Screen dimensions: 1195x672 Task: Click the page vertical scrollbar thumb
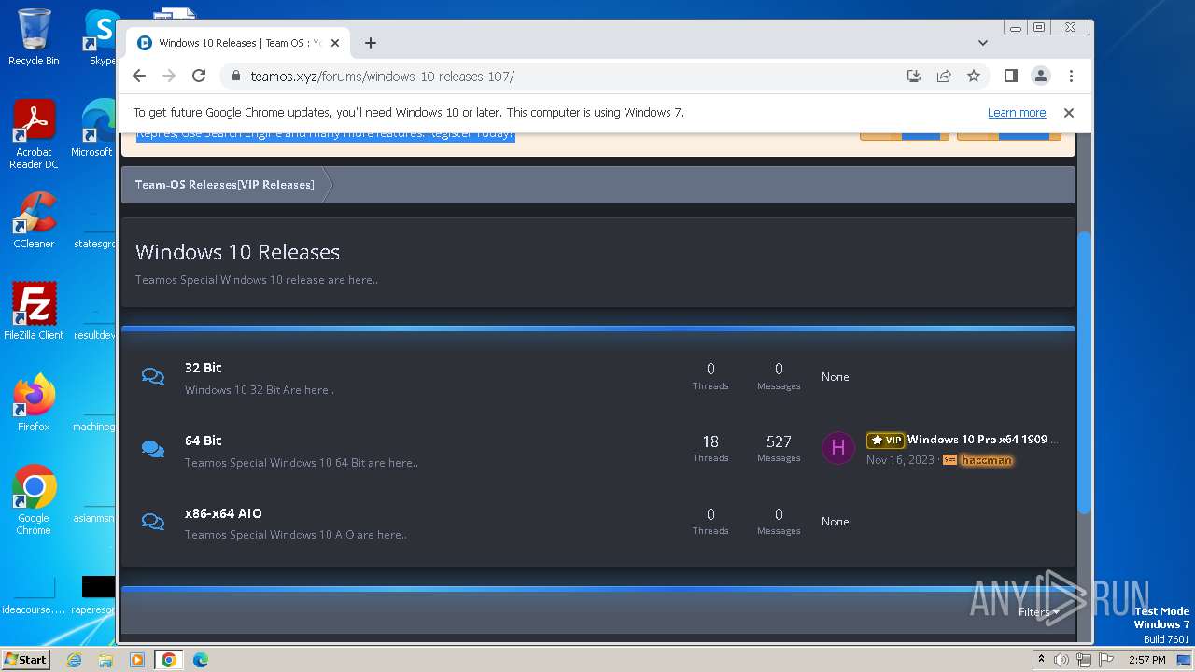tap(1084, 371)
